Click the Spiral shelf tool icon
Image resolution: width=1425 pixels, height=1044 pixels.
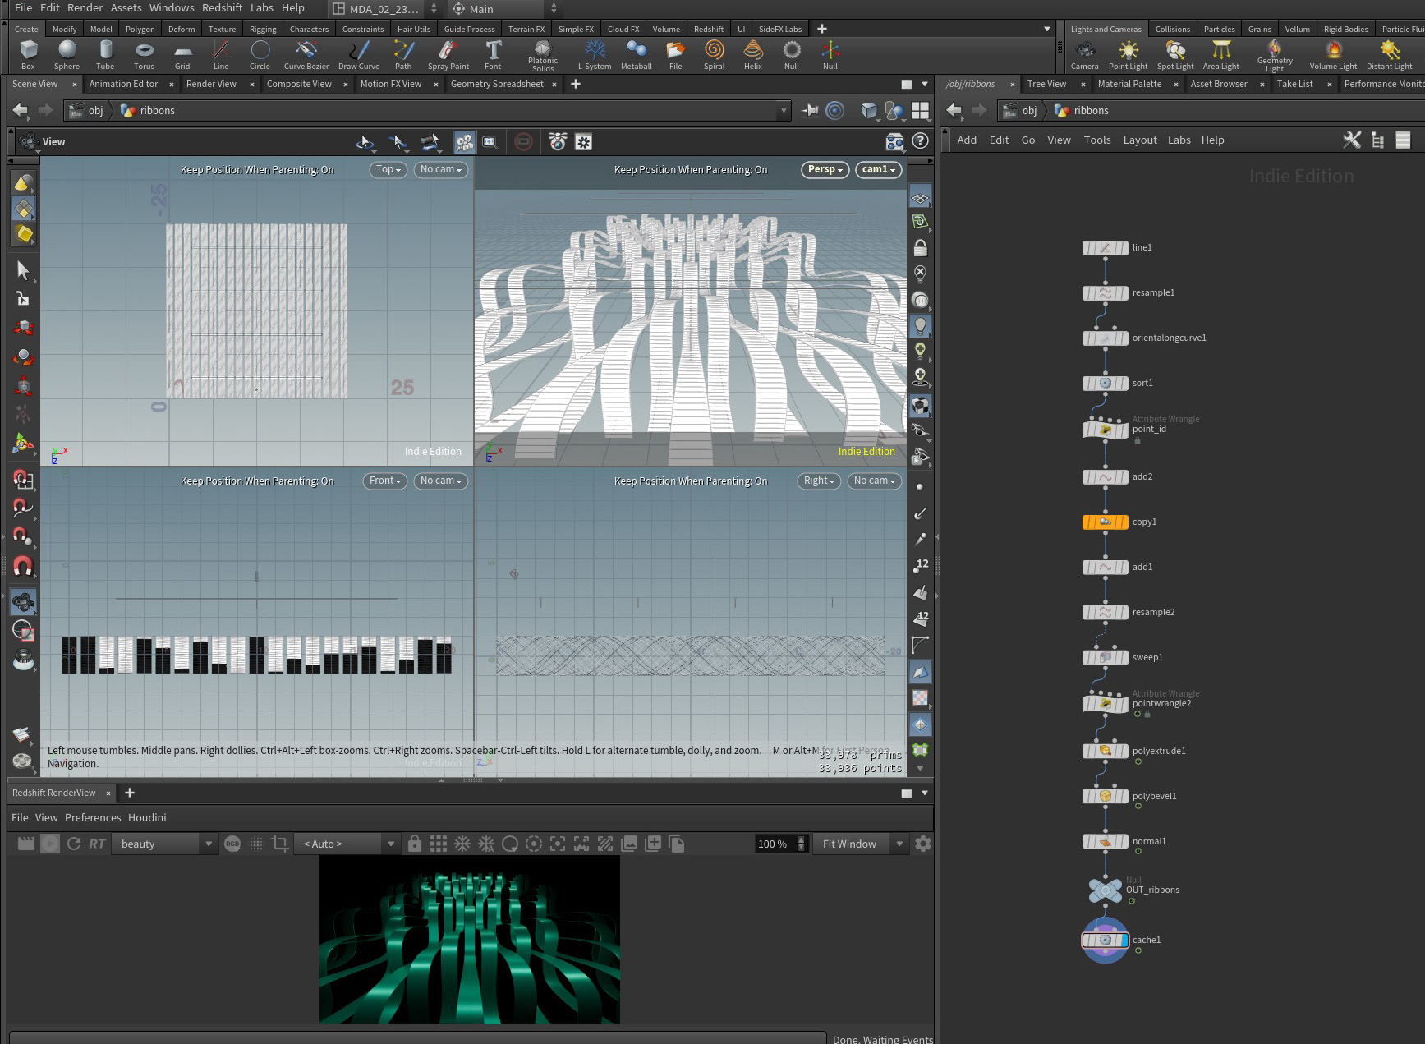[x=715, y=51]
